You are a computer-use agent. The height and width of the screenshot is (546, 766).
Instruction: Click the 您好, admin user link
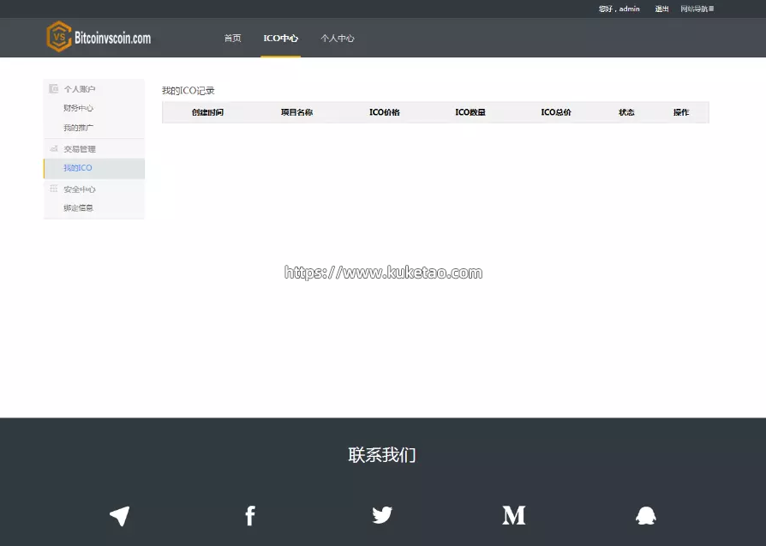[x=619, y=9]
